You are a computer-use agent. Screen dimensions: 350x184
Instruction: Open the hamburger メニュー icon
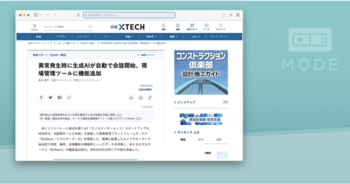click(x=34, y=26)
